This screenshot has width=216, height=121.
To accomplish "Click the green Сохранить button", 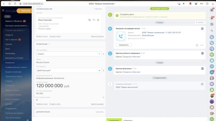I will (x=114, y=120).
